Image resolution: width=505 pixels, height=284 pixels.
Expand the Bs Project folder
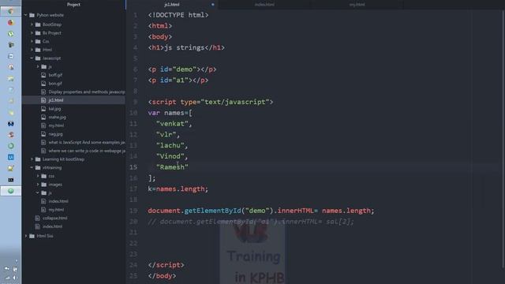pos(32,33)
